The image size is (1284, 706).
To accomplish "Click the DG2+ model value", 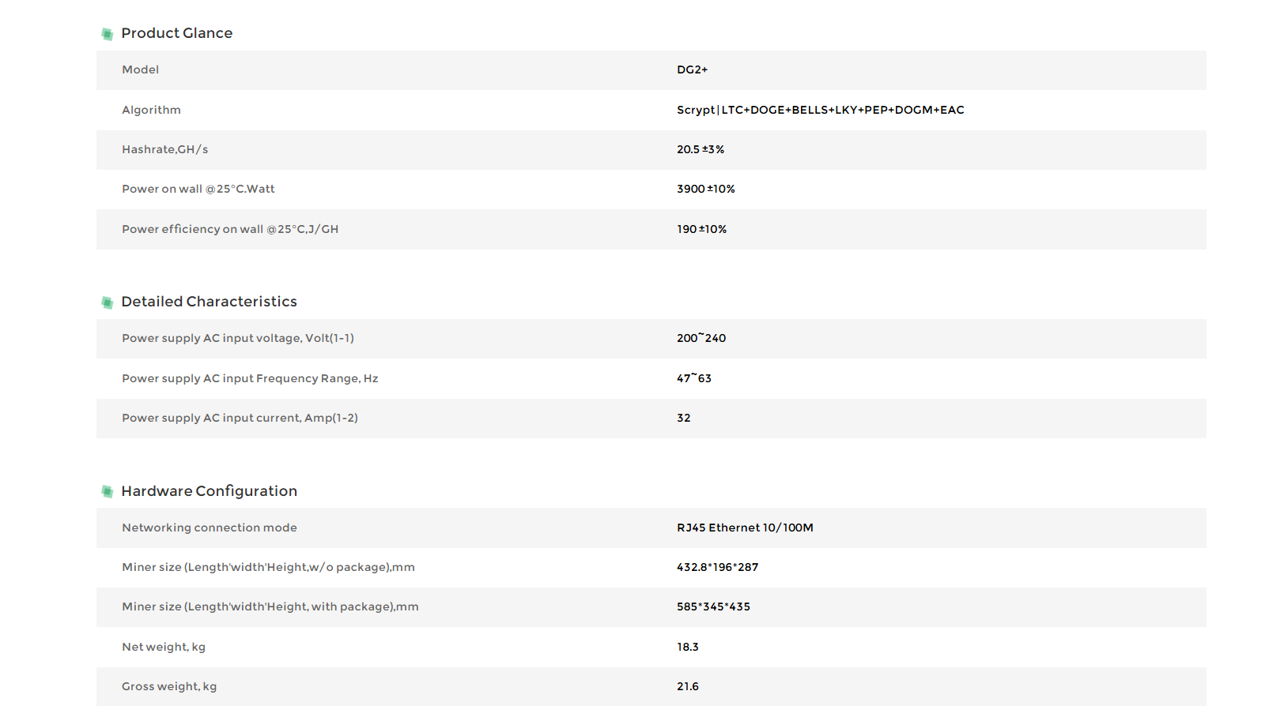I will [x=692, y=69].
